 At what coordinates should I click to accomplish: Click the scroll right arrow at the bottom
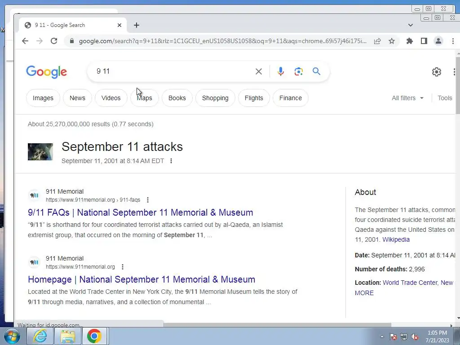[x=451, y=325]
